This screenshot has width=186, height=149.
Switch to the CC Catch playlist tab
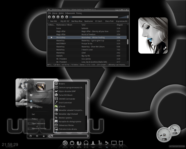click(x=99, y=21)
